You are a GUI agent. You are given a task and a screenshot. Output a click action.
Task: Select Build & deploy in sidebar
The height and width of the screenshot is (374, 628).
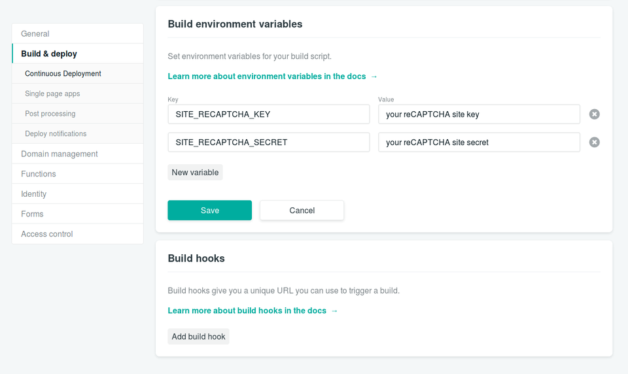49,54
